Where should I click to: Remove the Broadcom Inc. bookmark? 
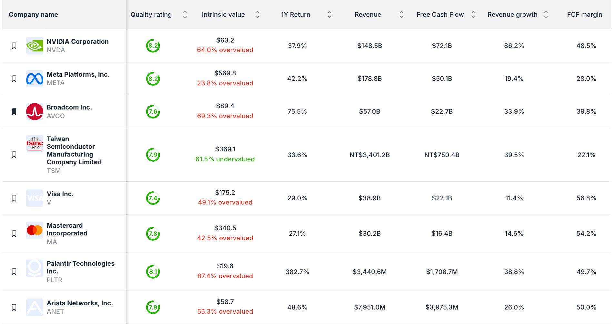click(x=14, y=112)
